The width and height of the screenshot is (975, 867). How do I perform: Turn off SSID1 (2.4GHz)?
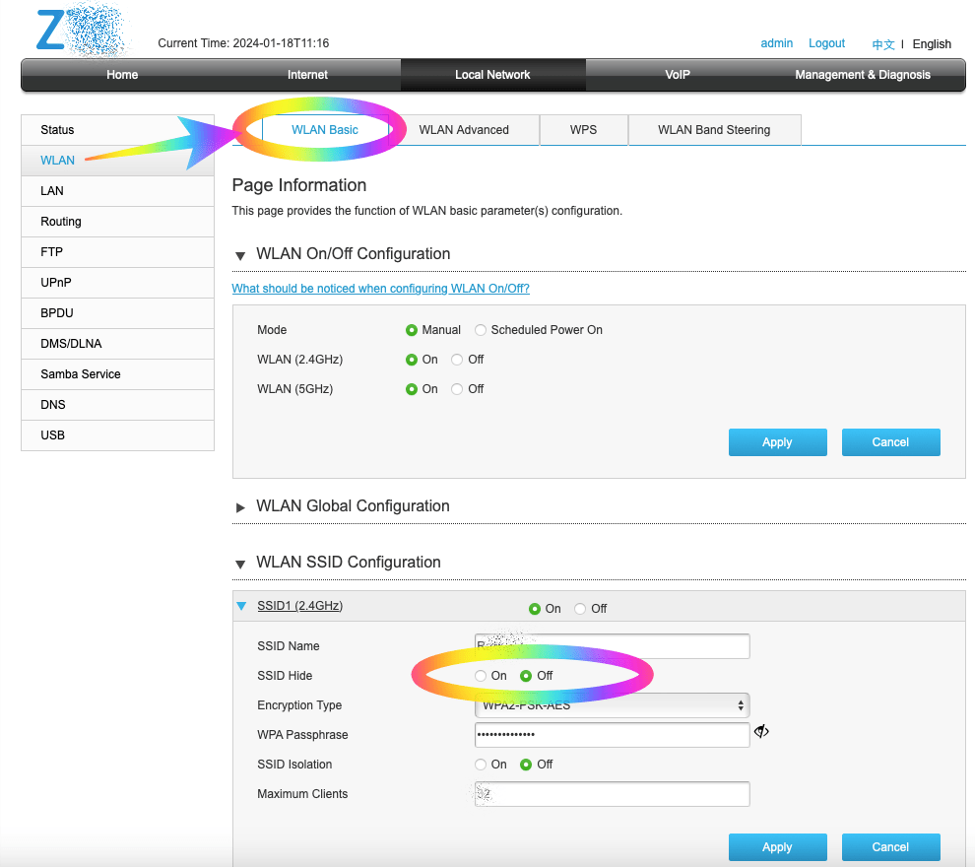[x=580, y=609]
